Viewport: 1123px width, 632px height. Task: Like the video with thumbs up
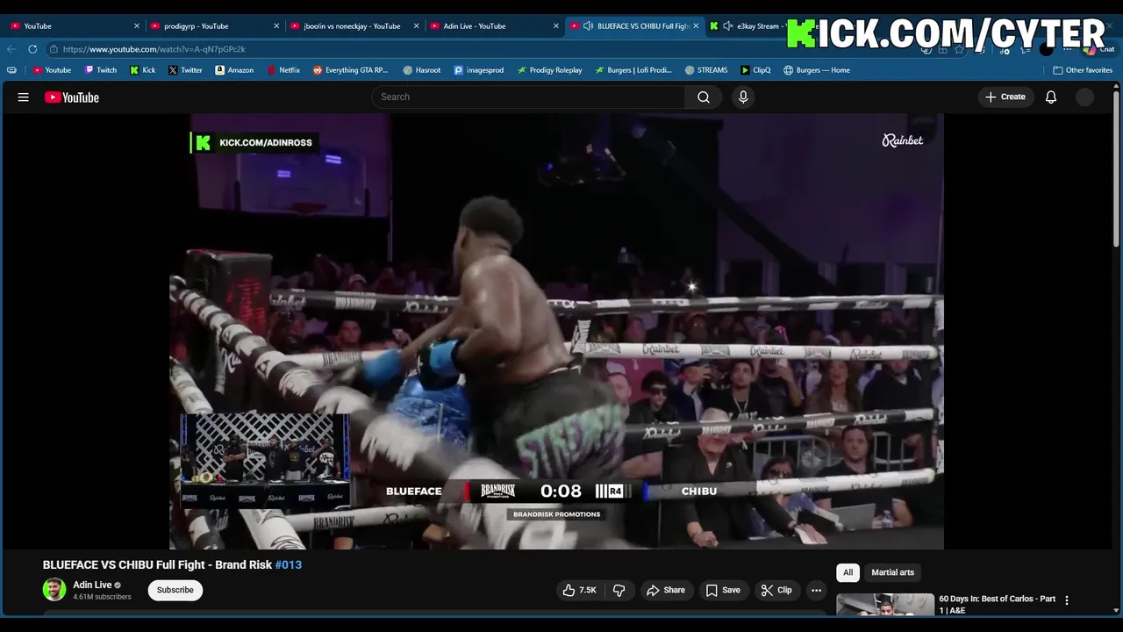tap(579, 590)
